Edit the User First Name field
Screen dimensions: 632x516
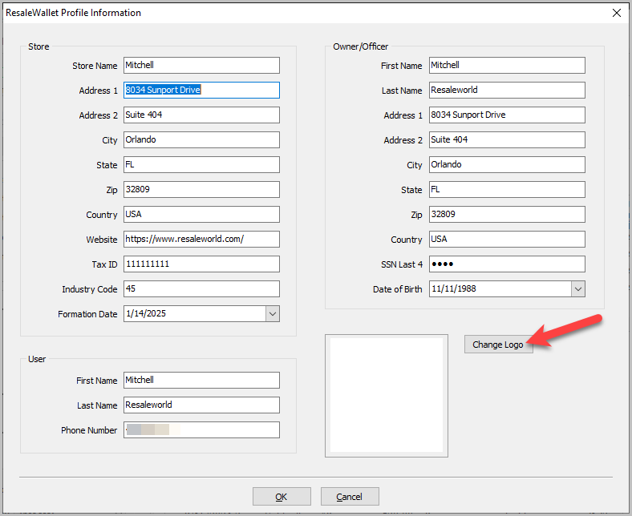(201, 381)
